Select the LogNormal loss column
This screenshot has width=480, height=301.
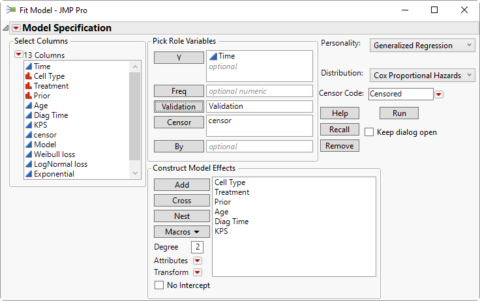60,164
